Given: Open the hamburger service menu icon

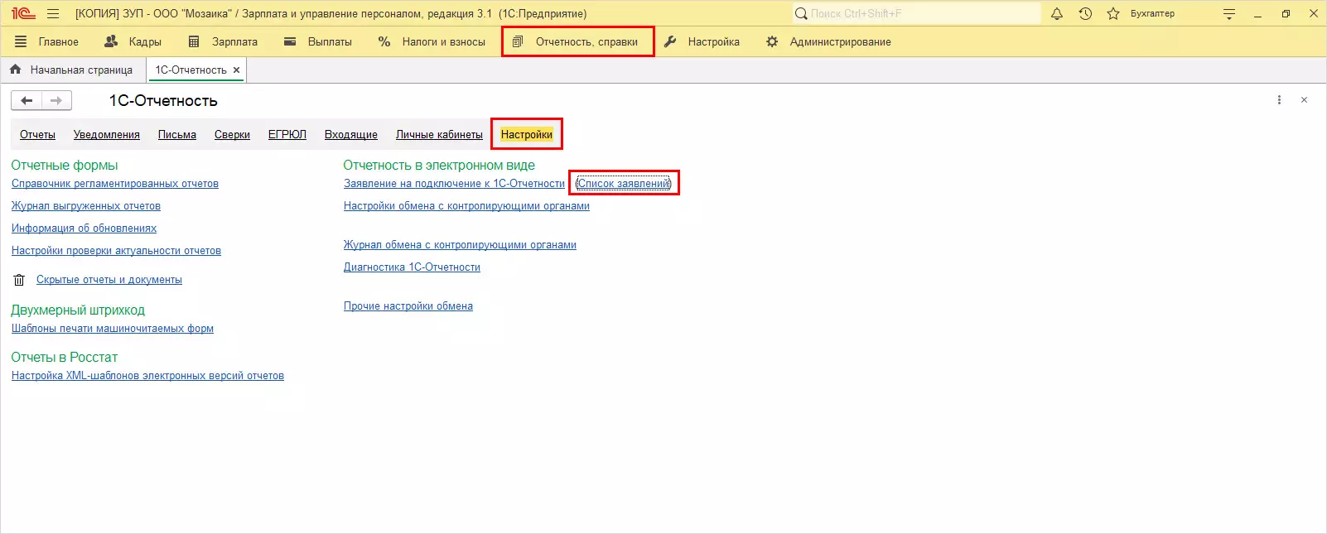Looking at the screenshot, I should (54, 13).
